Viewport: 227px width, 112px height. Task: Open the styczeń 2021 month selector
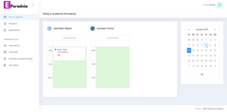(202, 29)
